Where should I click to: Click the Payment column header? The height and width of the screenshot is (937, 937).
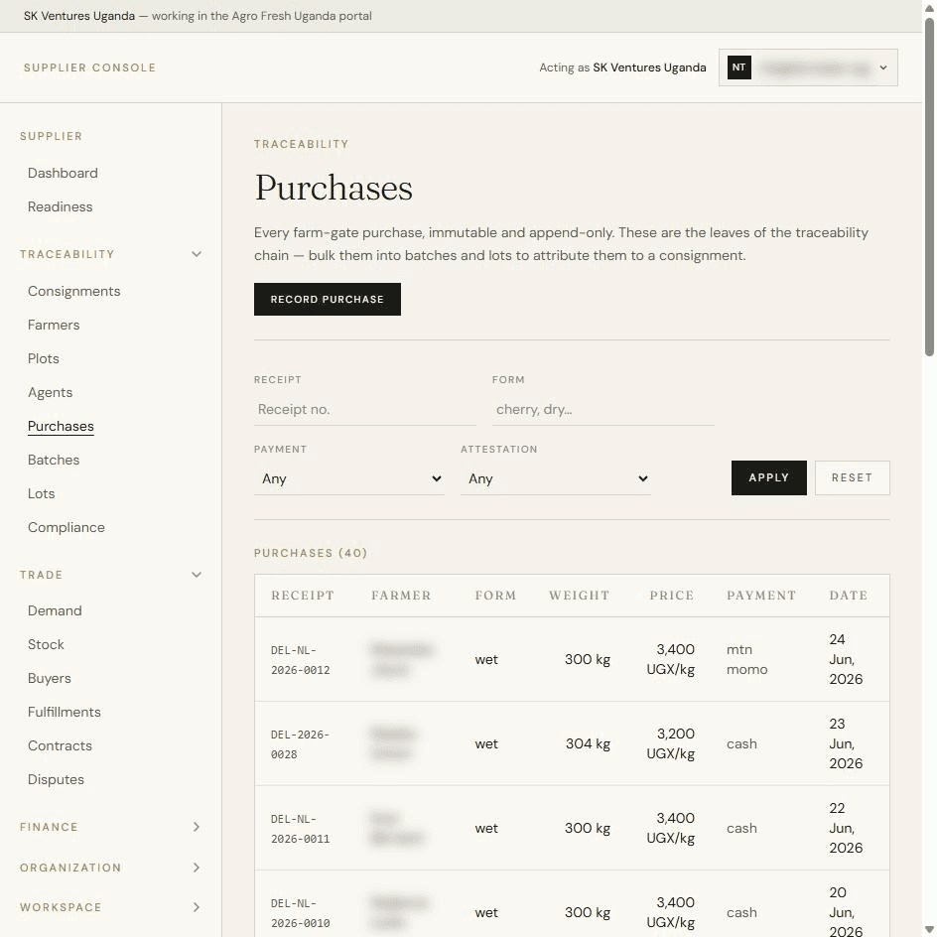pyautogui.click(x=761, y=596)
